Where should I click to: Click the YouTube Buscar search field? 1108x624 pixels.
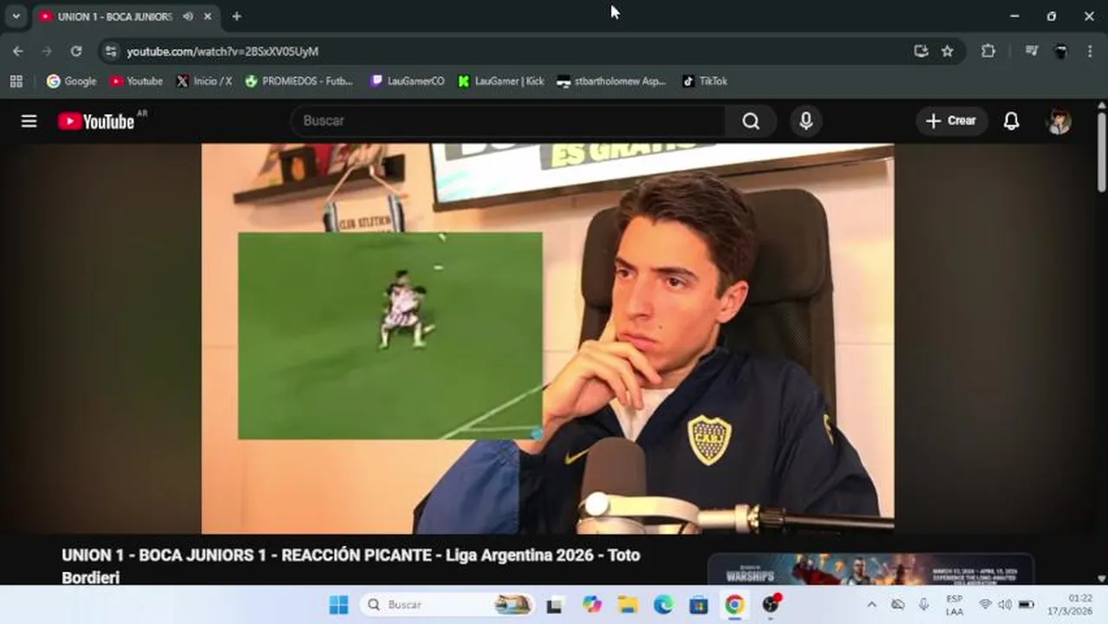508,120
